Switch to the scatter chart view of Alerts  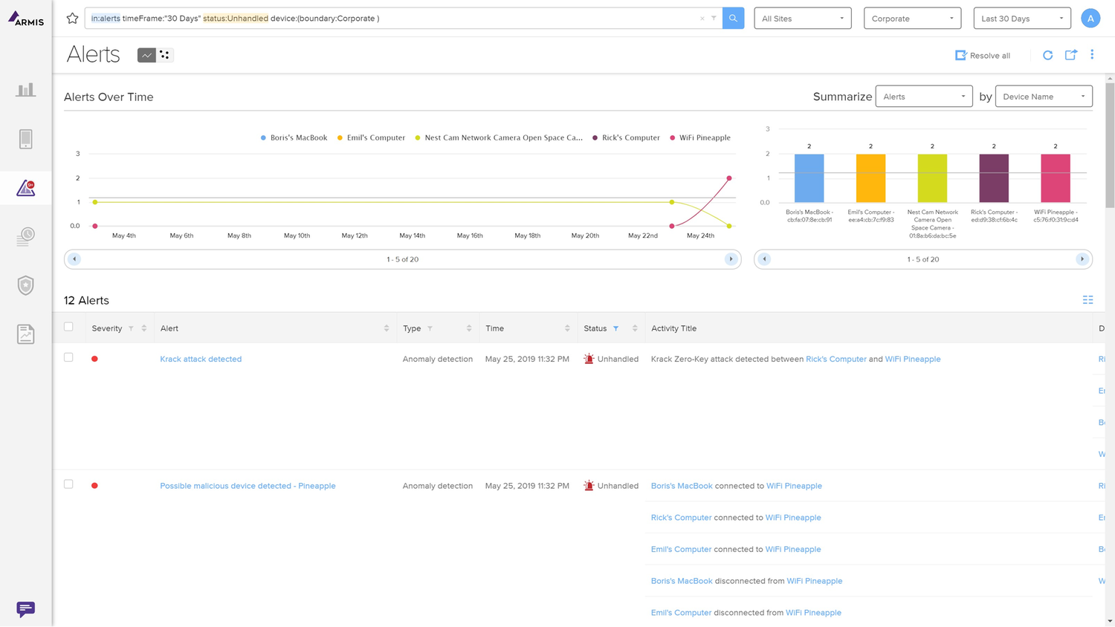click(164, 54)
